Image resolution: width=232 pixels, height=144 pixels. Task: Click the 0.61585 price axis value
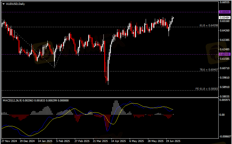[225, 59]
